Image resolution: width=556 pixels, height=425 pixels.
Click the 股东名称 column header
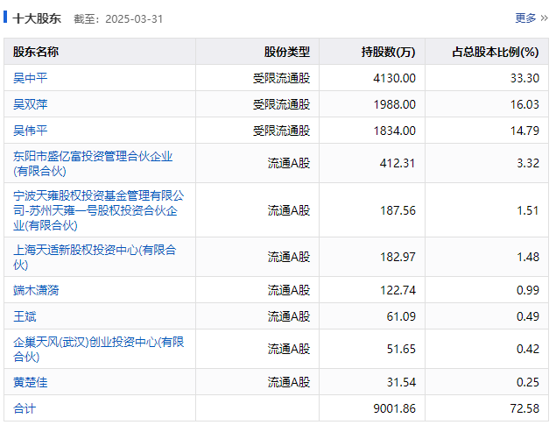tap(36, 52)
